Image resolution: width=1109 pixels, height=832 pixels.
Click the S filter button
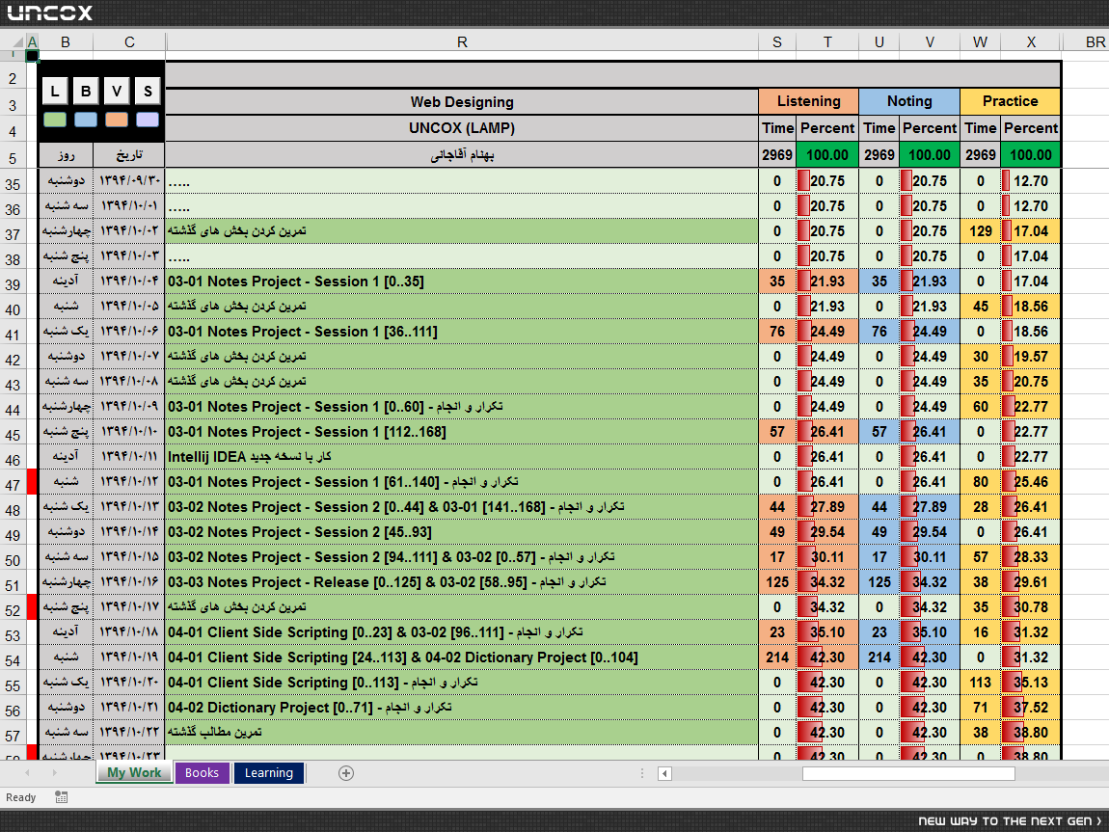pos(148,91)
